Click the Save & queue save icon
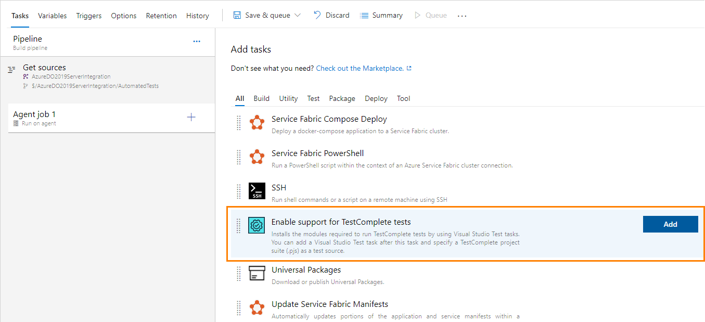The width and height of the screenshot is (705, 322). [x=237, y=15]
